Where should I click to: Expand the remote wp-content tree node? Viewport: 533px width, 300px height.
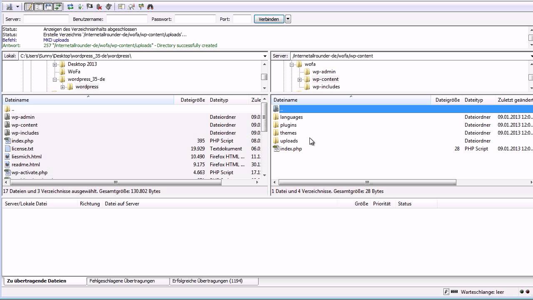(299, 80)
